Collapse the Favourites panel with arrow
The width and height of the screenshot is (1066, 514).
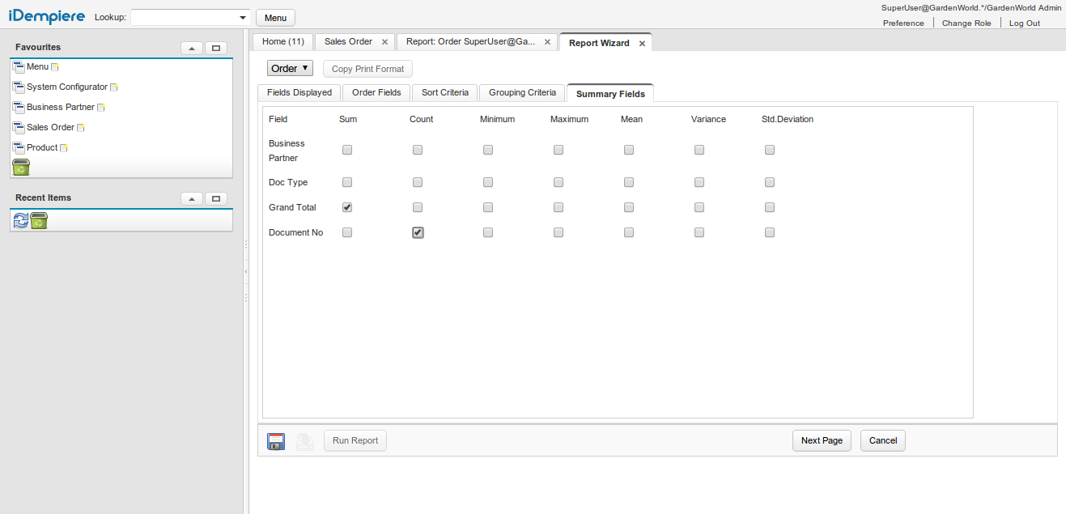[x=192, y=48]
